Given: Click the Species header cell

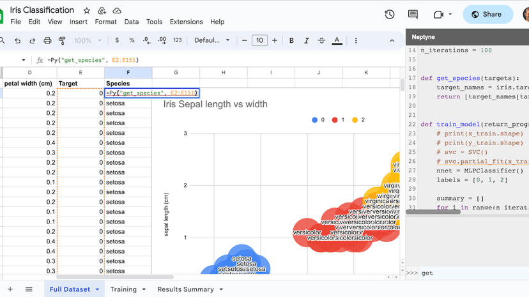Looking at the screenshot, I should click(128, 83).
